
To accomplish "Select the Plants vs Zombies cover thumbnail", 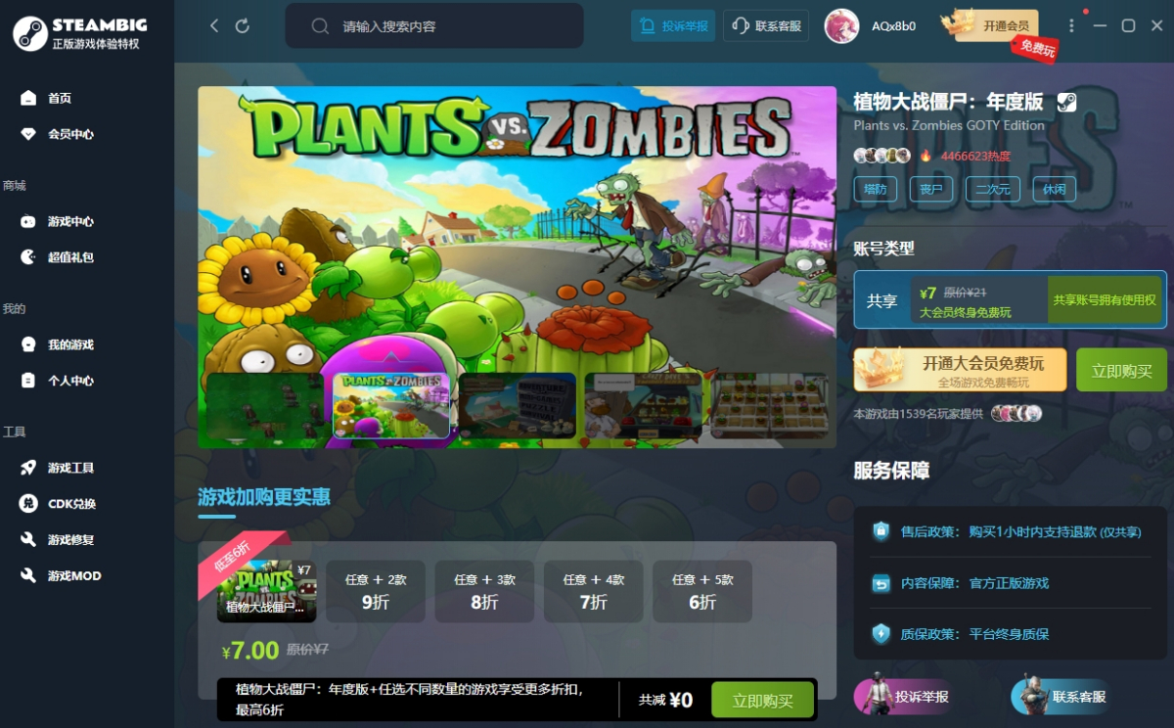I will [x=391, y=405].
